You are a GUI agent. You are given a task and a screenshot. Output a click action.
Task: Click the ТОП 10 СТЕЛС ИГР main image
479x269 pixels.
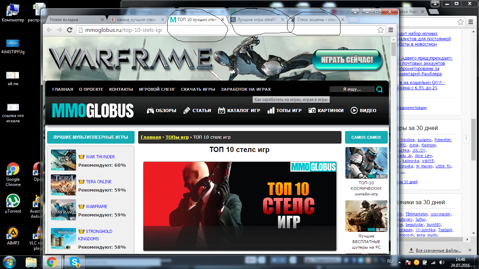coord(240,206)
